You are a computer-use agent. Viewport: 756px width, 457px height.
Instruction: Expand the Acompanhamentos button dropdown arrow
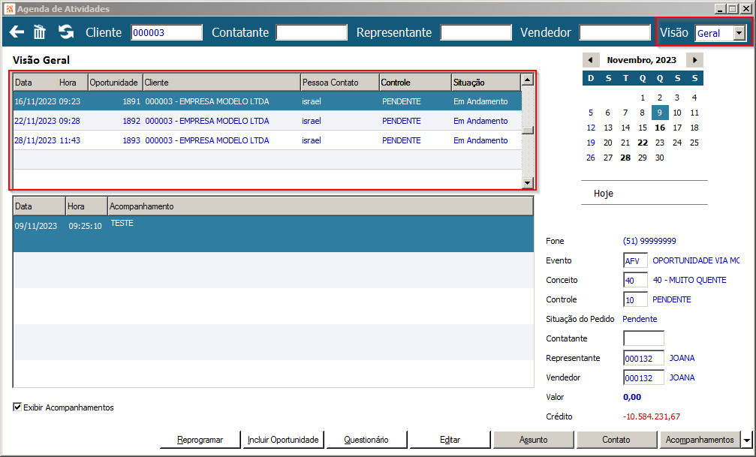point(745,440)
